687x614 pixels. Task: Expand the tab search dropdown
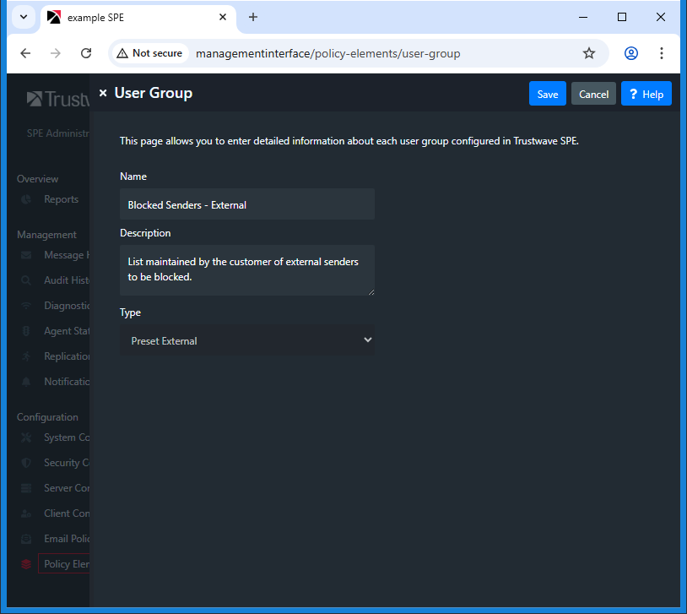tap(23, 17)
